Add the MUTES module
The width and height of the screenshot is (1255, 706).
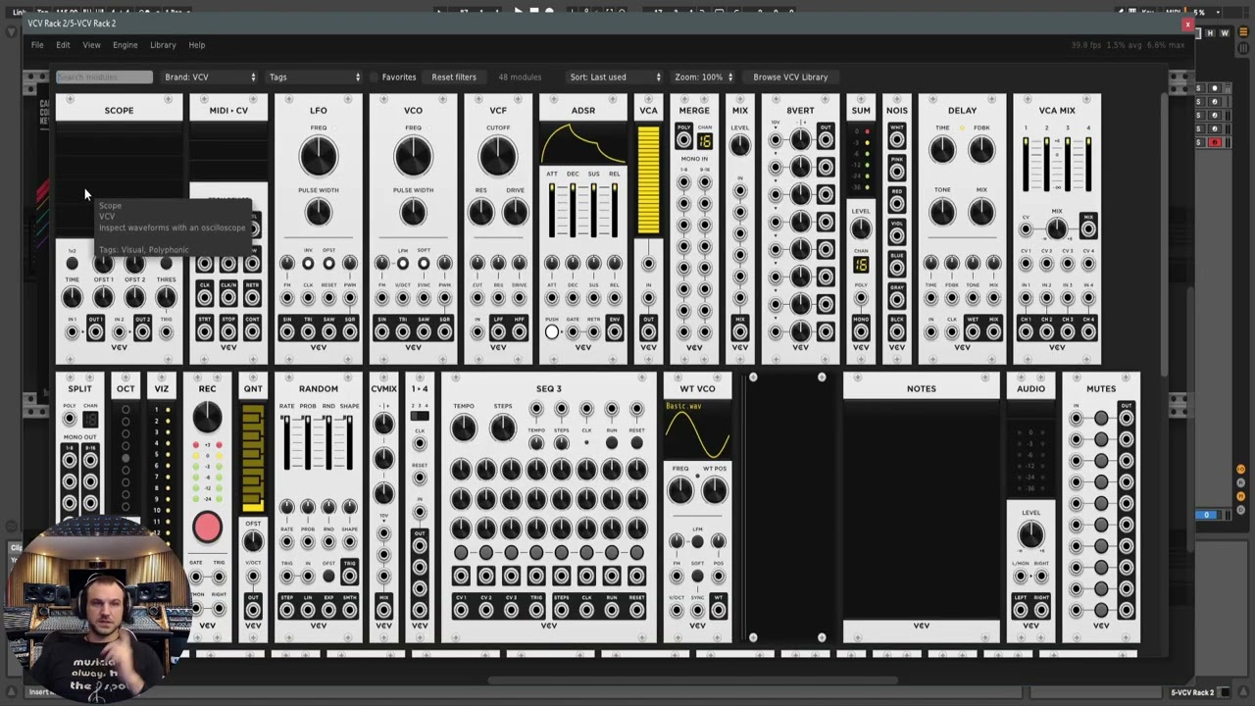[x=1101, y=508]
